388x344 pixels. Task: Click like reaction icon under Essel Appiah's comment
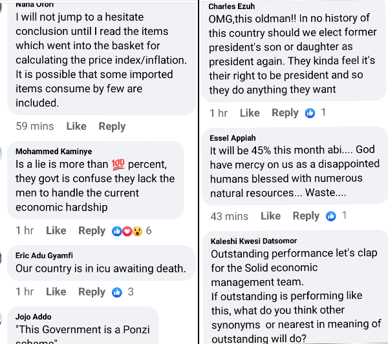tap(331, 216)
